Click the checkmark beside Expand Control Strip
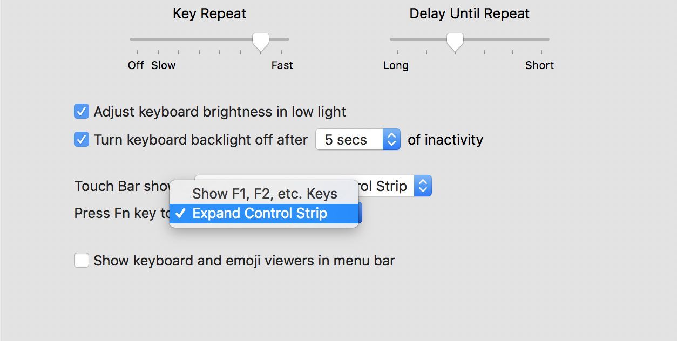The height and width of the screenshot is (341, 677). tap(181, 214)
